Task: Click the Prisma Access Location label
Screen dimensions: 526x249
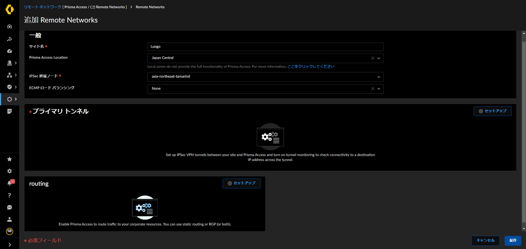Action: click(48, 58)
